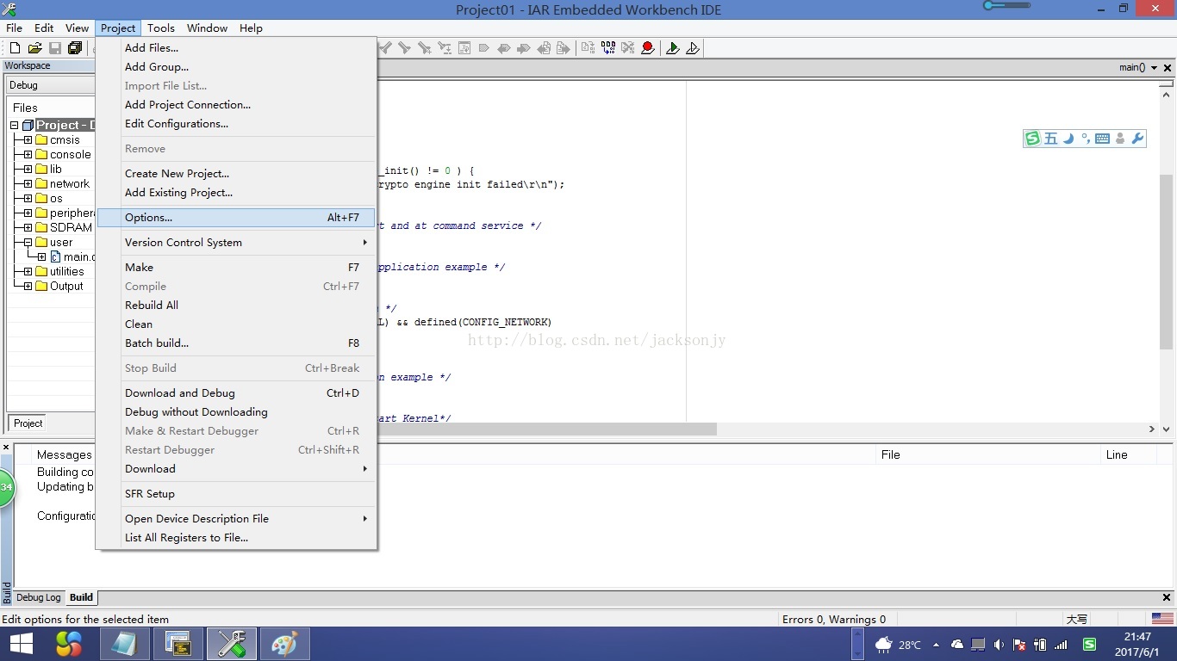Click the punctuation mode icon on input bar
The height and width of the screenshot is (661, 1177).
tap(1085, 139)
